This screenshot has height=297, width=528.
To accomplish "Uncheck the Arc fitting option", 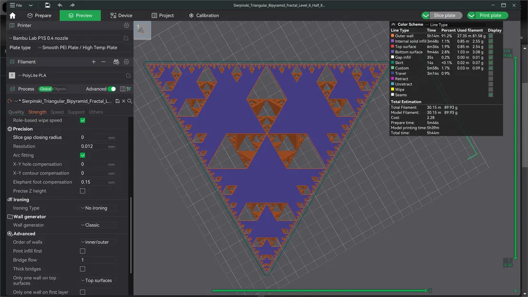I will tap(82, 155).
